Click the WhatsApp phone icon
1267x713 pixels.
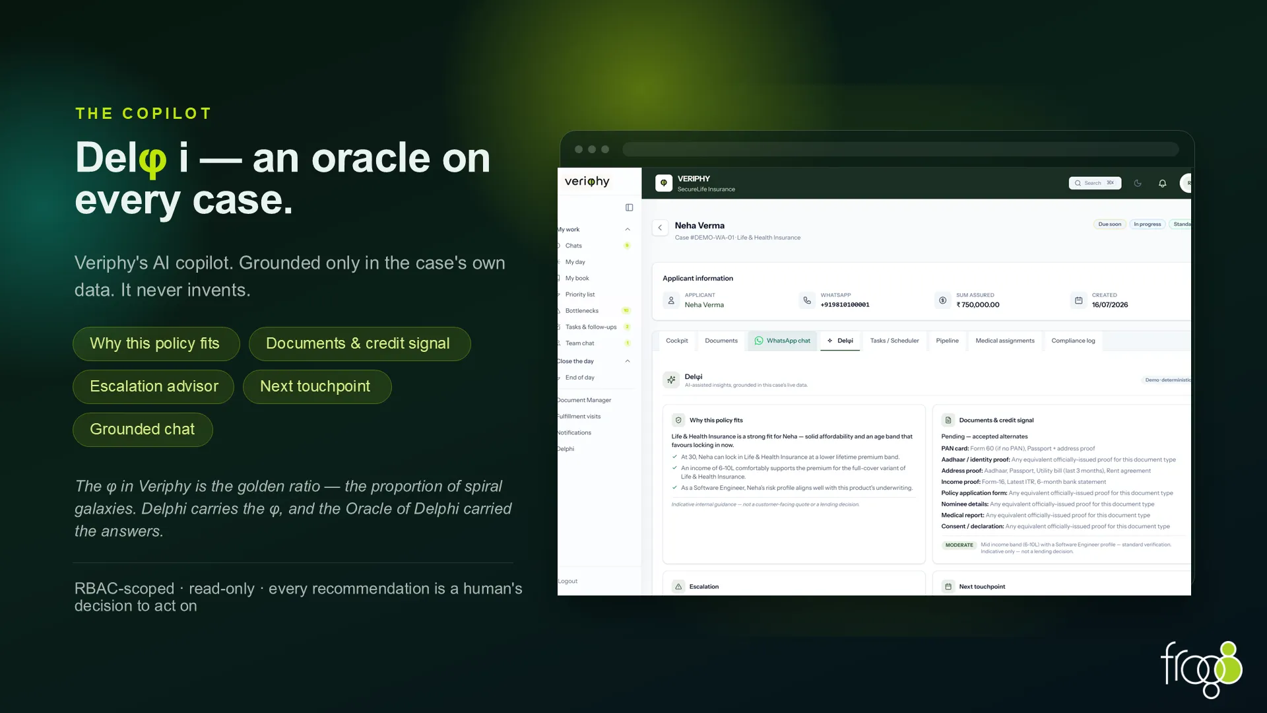pos(807,300)
